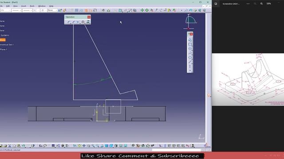The width and height of the screenshot is (284, 159).
Task: Click the Zoom In icon
Action: point(93,146)
